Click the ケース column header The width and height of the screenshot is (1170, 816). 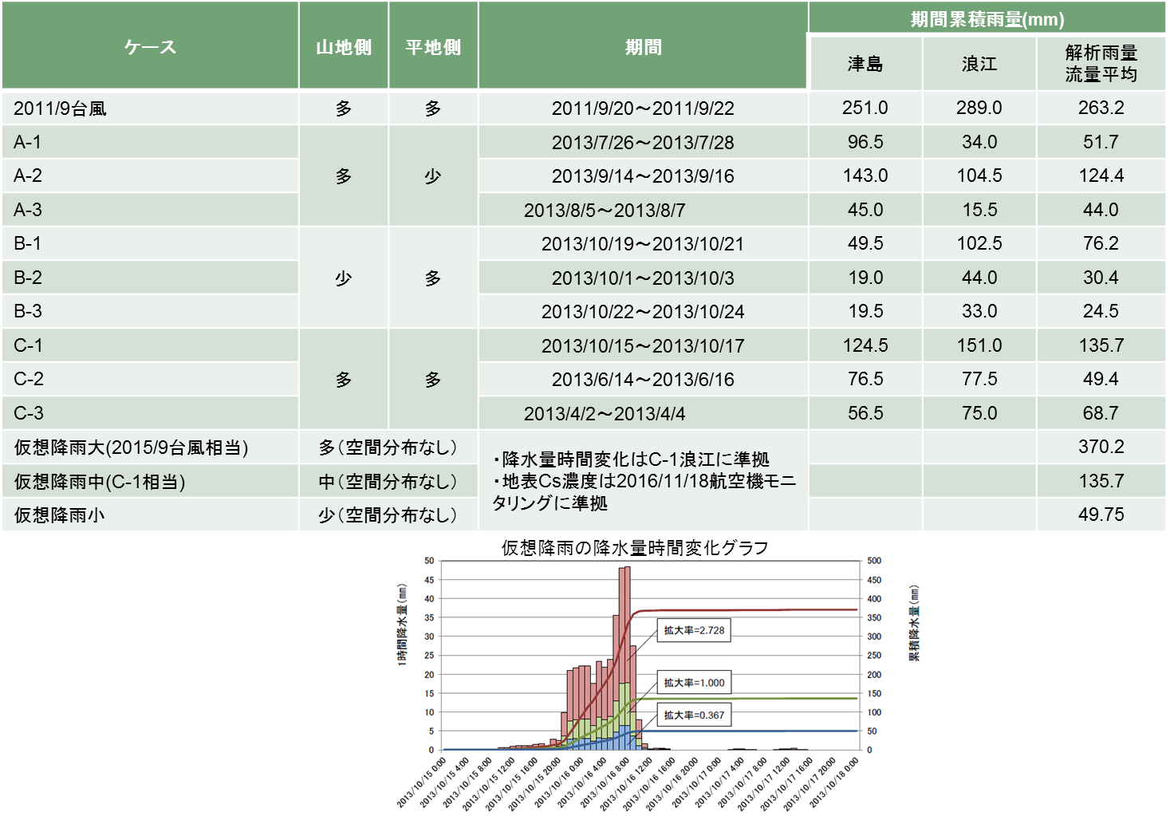pyautogui.click(x=150, y=47)
